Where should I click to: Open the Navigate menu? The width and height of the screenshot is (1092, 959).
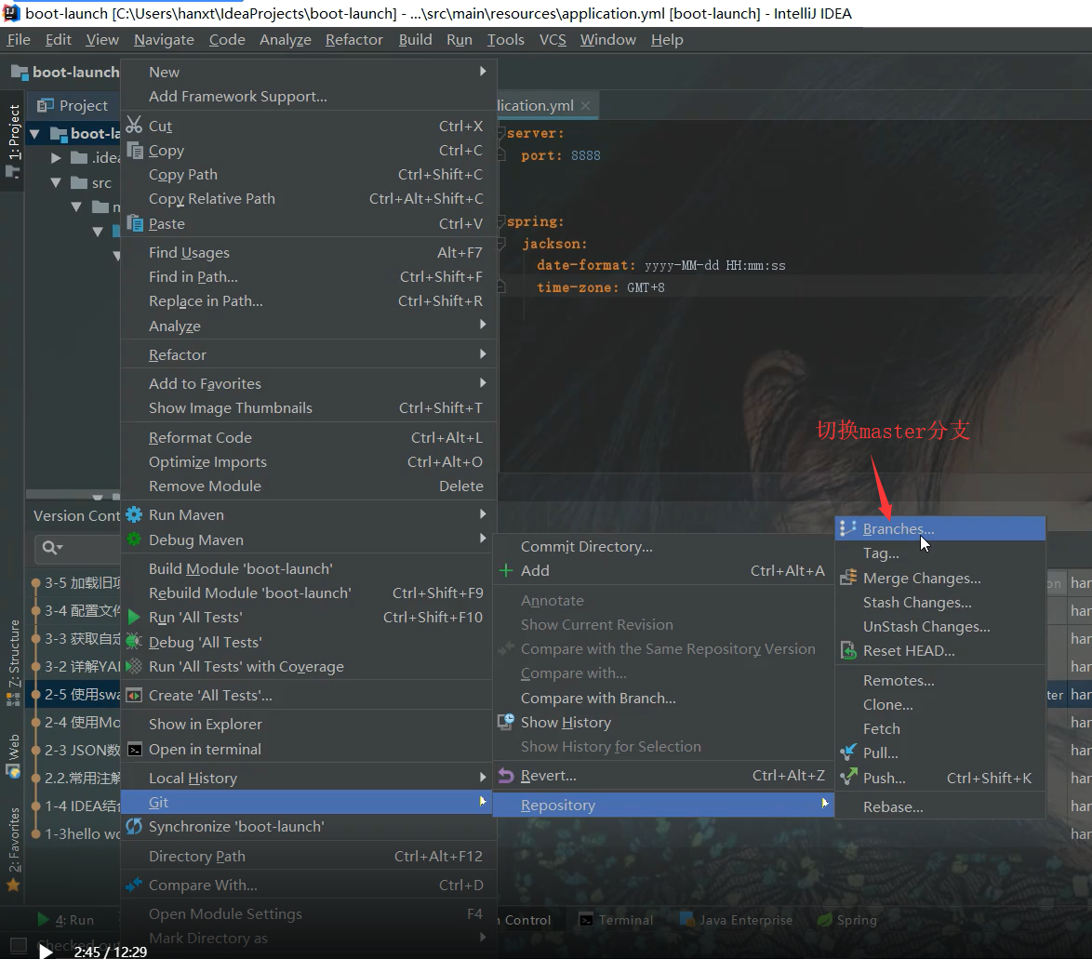[x=164, y=40]
